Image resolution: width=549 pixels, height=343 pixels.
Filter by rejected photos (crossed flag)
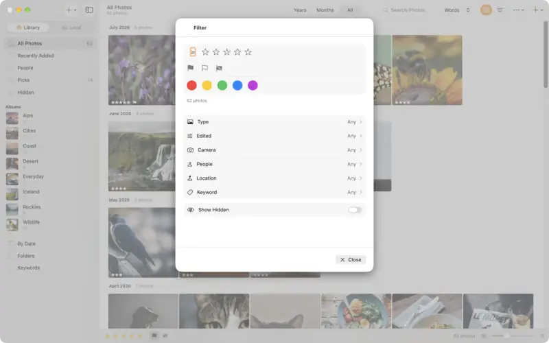pyautogui.click(x=219, y=68)
